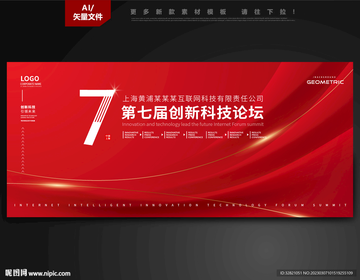360x280 pixels.
Task: Click the word FORUM in the bottom strip
Action: click(x=290, y=205)
